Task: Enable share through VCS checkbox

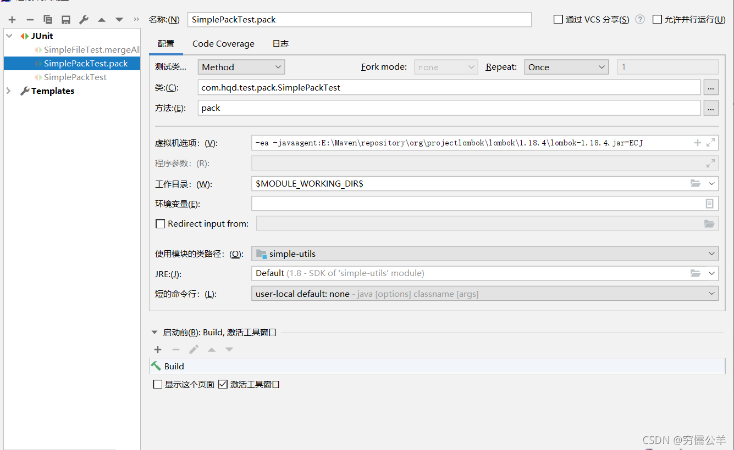Action: pyautogui.click(x=558, y=19)
